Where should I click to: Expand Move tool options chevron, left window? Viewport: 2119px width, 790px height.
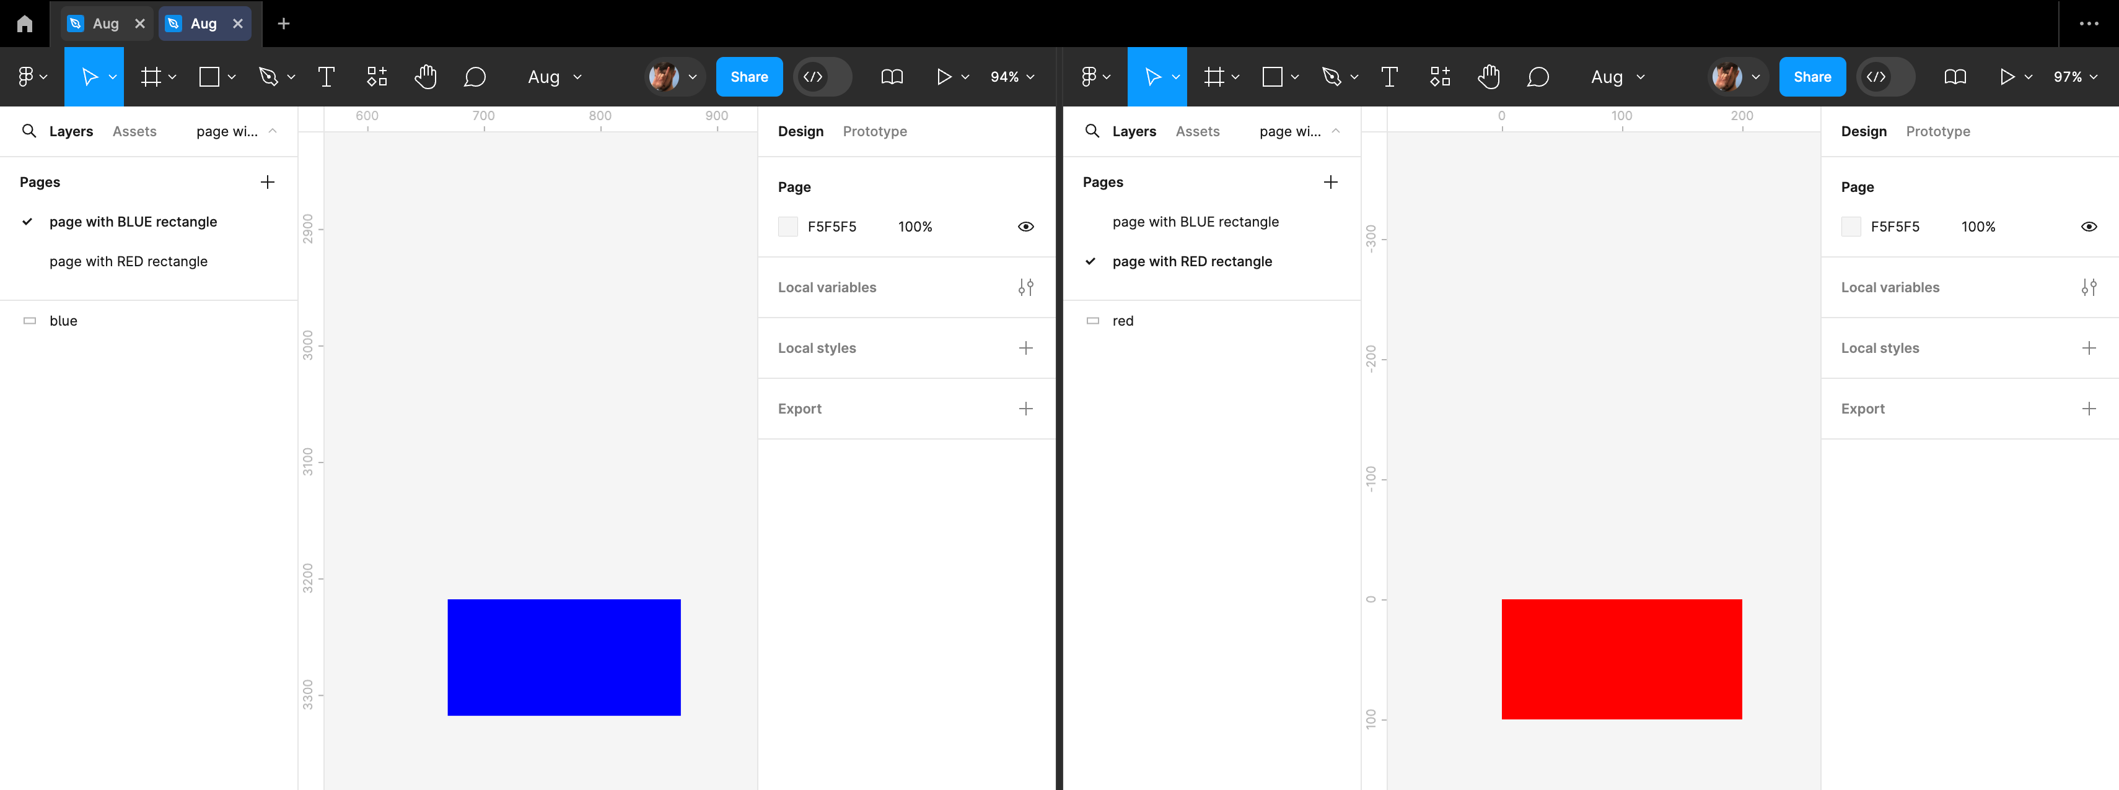click(x=113, y=76)
